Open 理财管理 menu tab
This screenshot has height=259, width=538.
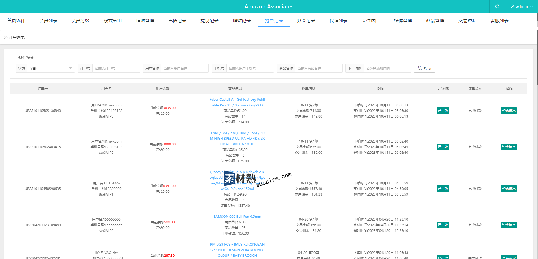point(145,20)
